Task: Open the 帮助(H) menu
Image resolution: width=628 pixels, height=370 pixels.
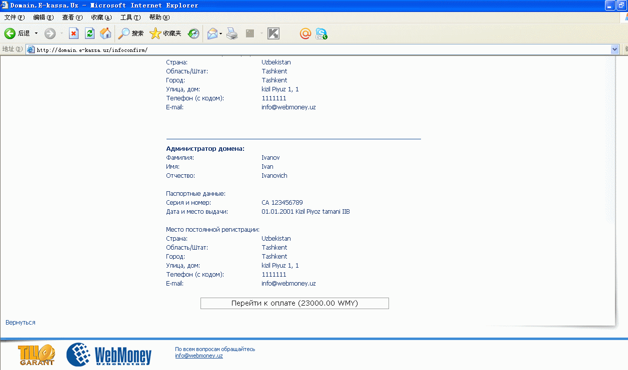Action: (159, 17)
